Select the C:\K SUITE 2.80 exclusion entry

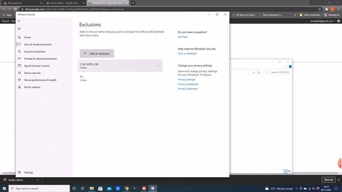click(120, 66)
